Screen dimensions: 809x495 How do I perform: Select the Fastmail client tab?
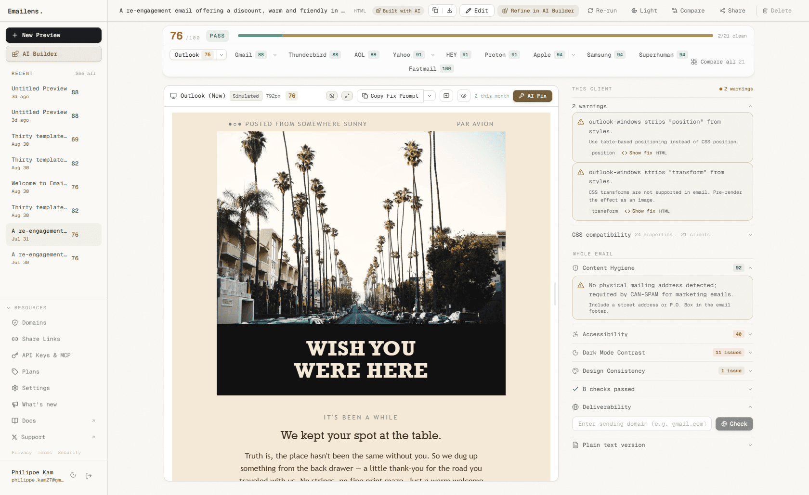(x=431, y=69)
